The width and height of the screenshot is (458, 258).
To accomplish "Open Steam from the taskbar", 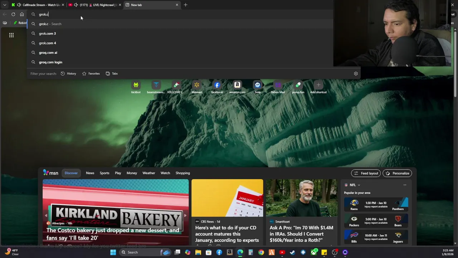I will 293,252.
